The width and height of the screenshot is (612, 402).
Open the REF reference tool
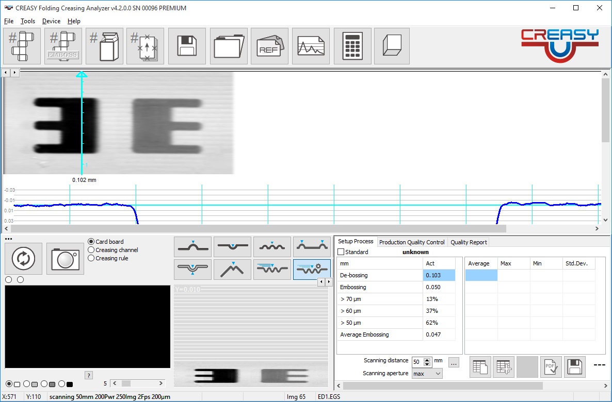click(x=270, y=46)
